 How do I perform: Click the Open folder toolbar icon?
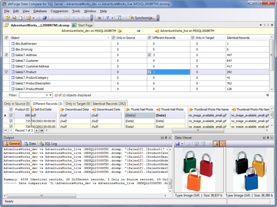coord(28,18)
